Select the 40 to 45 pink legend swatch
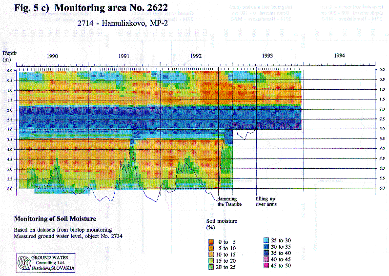The width and height of the screenshot is (389, 276). (266, 259)
